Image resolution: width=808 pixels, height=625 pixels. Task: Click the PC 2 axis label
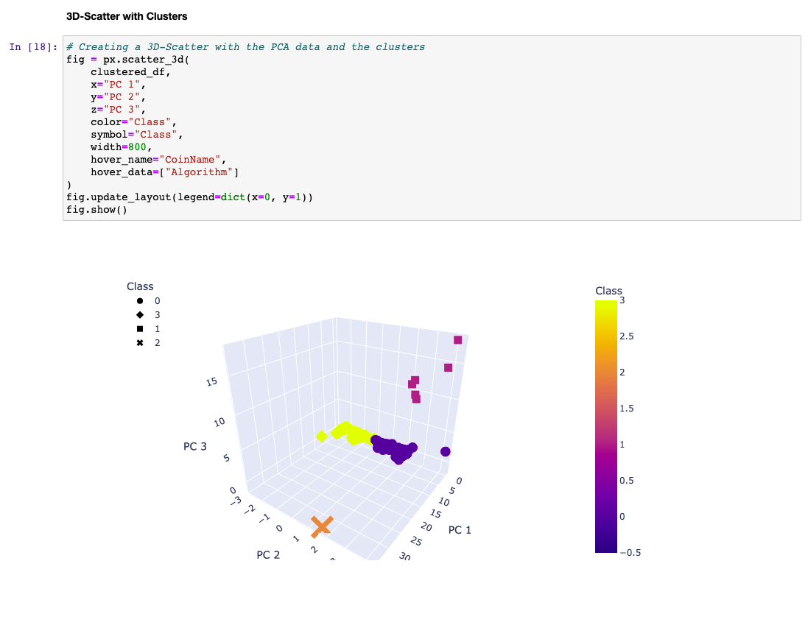coord(268,555)
